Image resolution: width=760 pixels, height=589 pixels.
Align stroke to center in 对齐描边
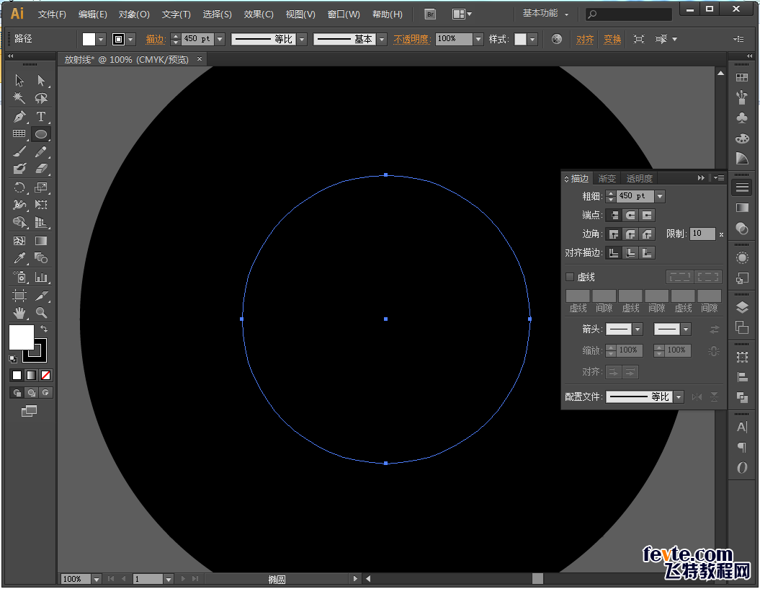pyautogui.click(x=614, y=253)
